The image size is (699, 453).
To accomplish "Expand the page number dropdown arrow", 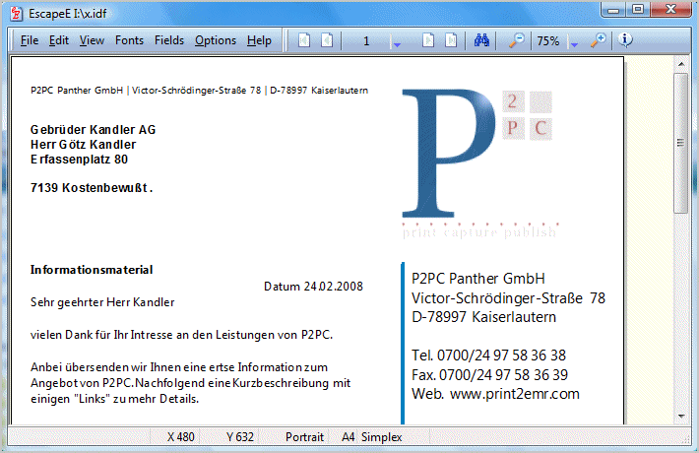I will 397,44.
